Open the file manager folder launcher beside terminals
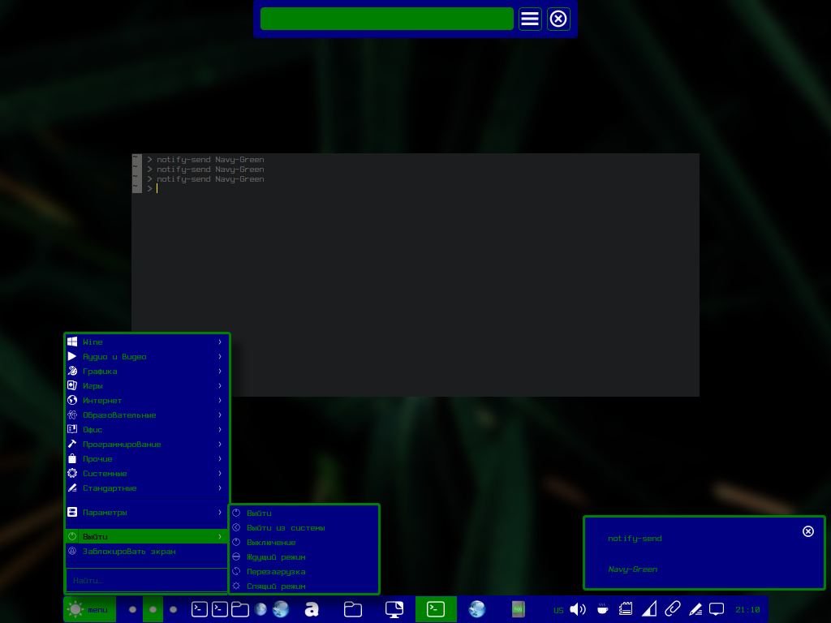This screenshot has height=623, width=831. (x=240, y=609)
